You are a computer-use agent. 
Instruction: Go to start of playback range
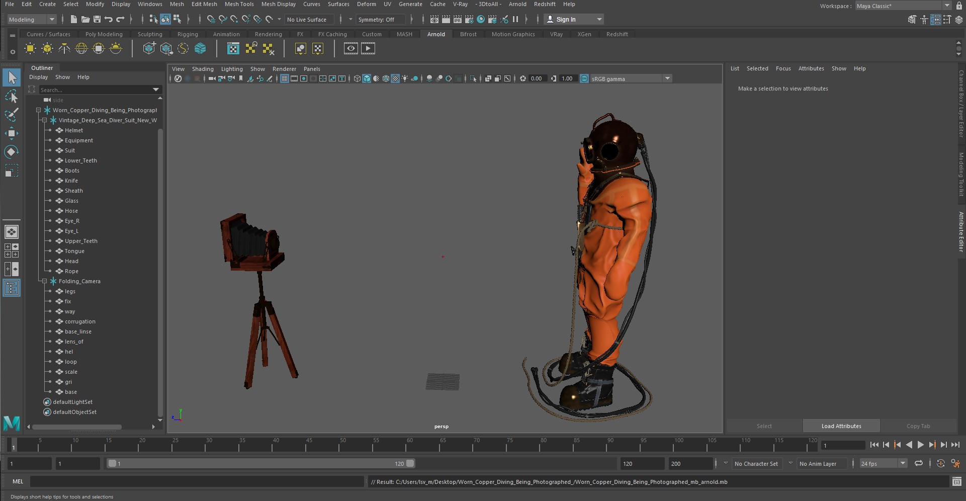coord(874,445)
